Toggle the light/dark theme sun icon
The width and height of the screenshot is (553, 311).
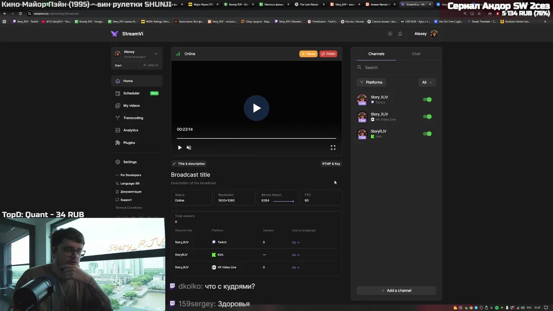point(390,34)
